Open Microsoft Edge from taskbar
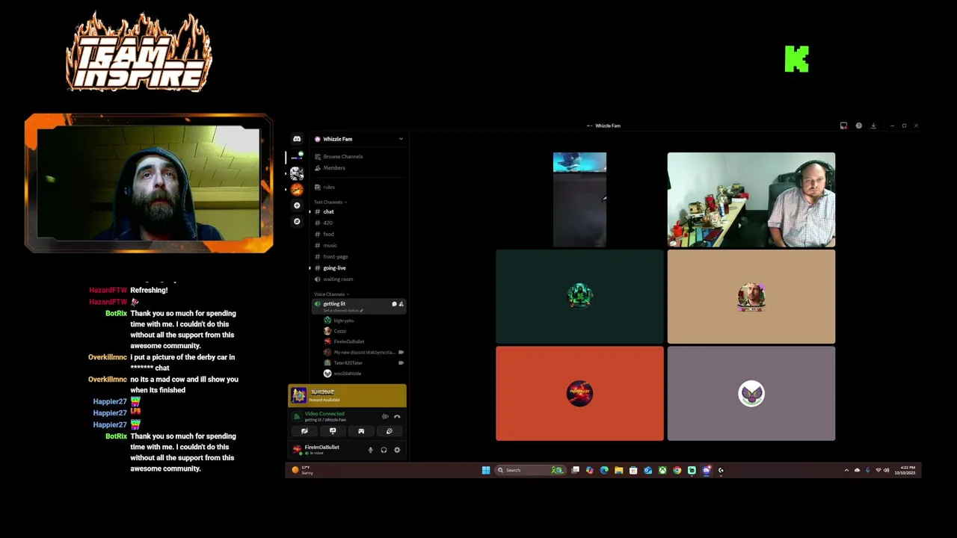957x538 pixels. (604, 470)
